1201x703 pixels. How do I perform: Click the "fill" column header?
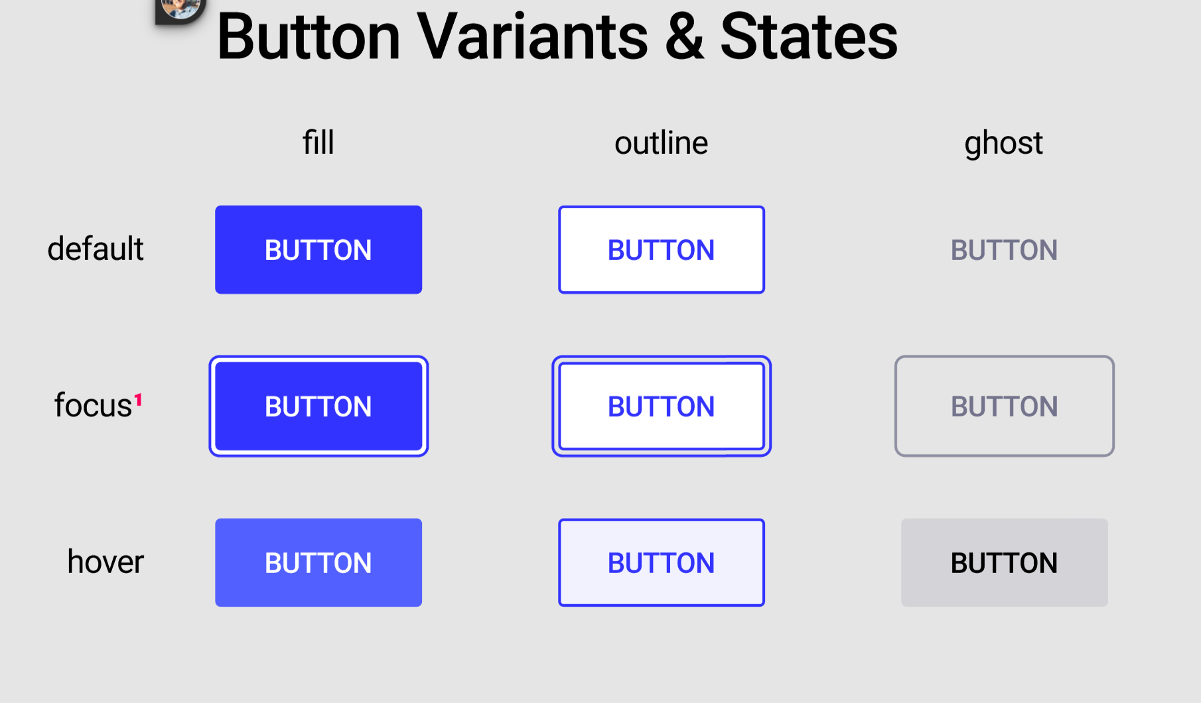pos(318,143)
